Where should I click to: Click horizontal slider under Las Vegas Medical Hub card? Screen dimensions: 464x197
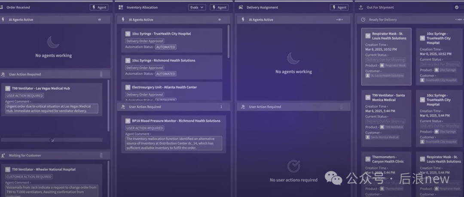pos(52,140)
